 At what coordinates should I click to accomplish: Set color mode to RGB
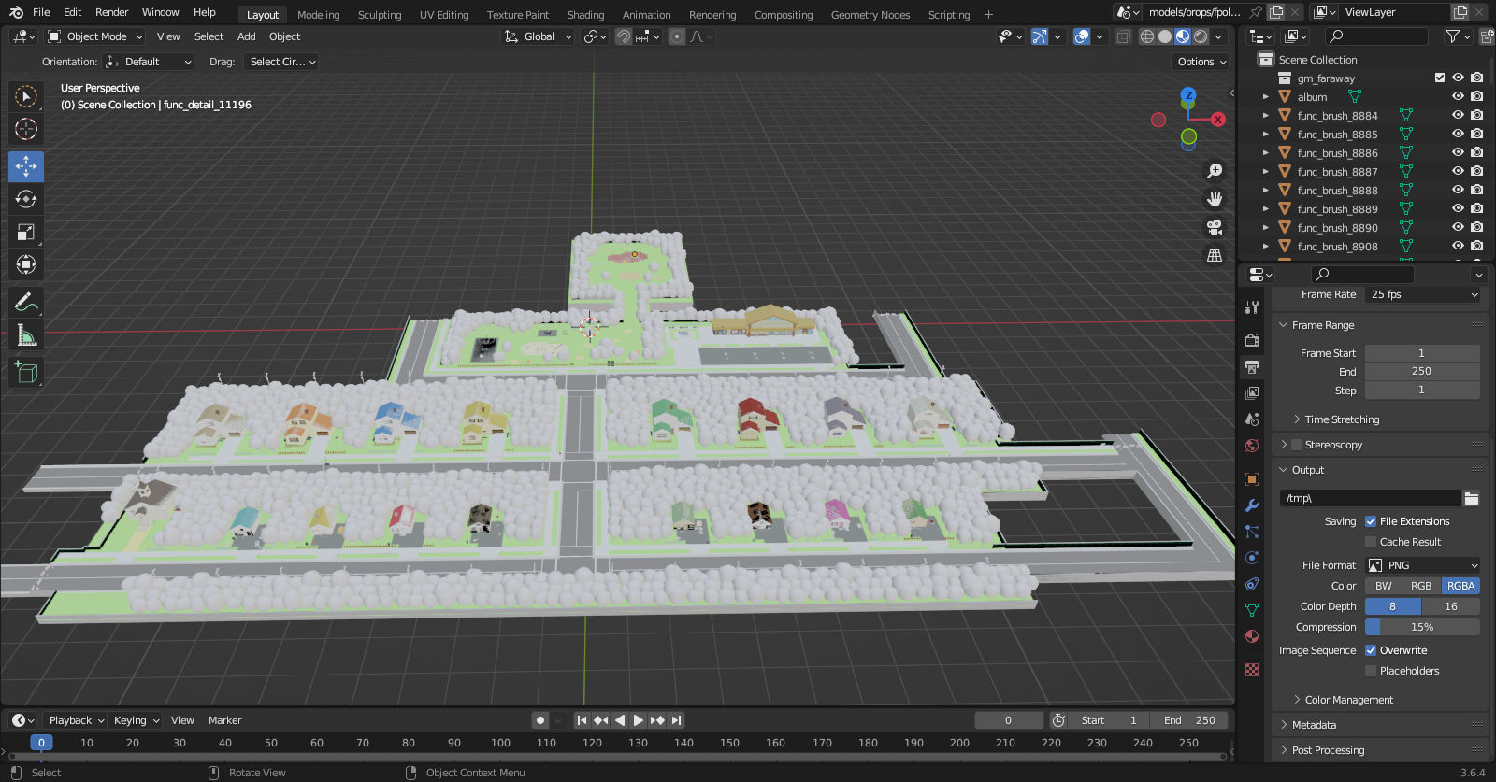pos(1421,586)
